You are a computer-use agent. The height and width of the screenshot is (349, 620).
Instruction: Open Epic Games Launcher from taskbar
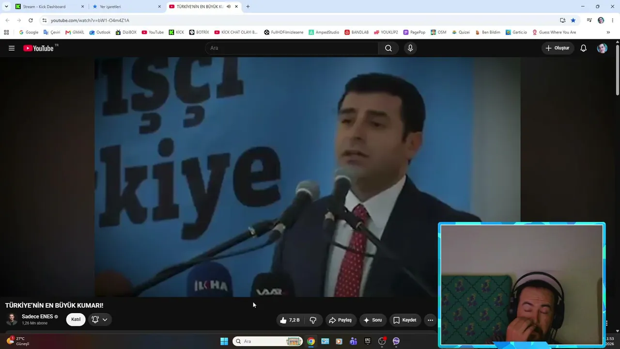(x=368, y=341)
